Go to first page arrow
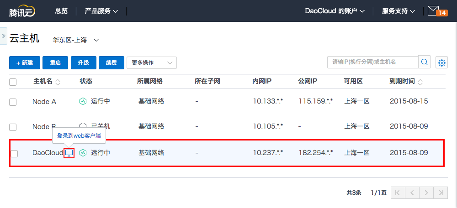This screenshot has width=457, height=208. tap(398, 192)
